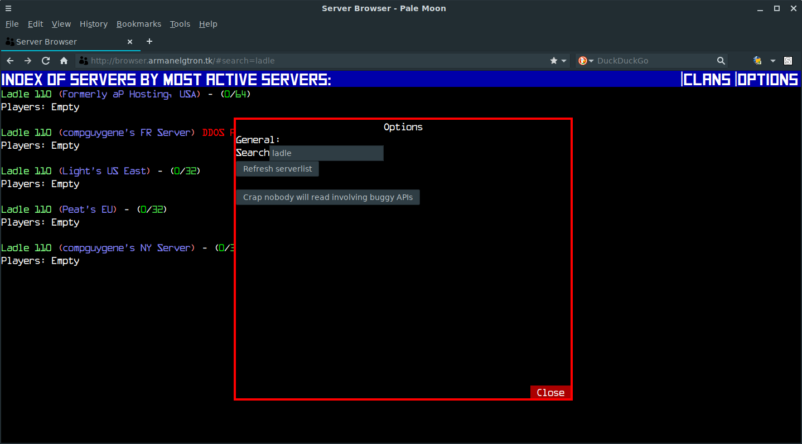This screenshot has width=802, height=444.
Task: Open the CLANS link in header
Action: (x=707, y=80)
